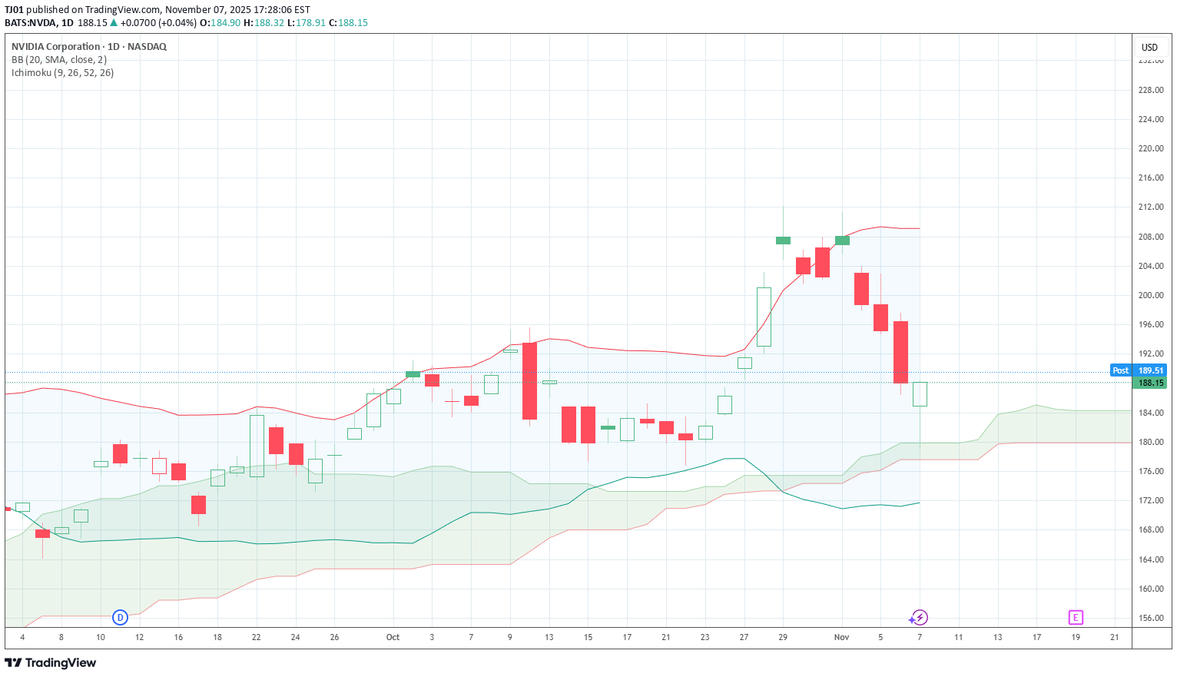Click the TradingView logo
Screen dimensions: 1177x677
(51, 662)
